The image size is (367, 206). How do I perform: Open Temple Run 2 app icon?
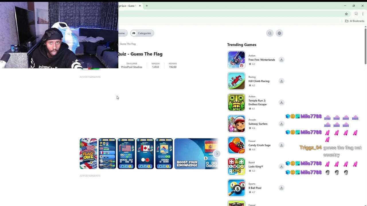pyautogui.click(x=236, y=102)
